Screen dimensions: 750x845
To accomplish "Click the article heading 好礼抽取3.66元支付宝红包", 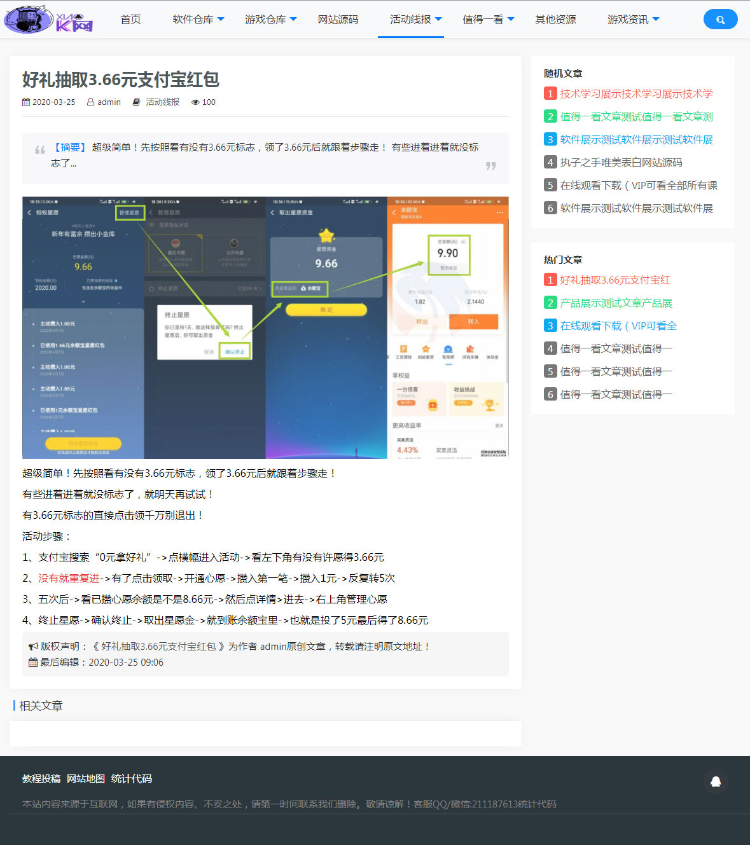I will pyautogui.click(x=121, y=79).
